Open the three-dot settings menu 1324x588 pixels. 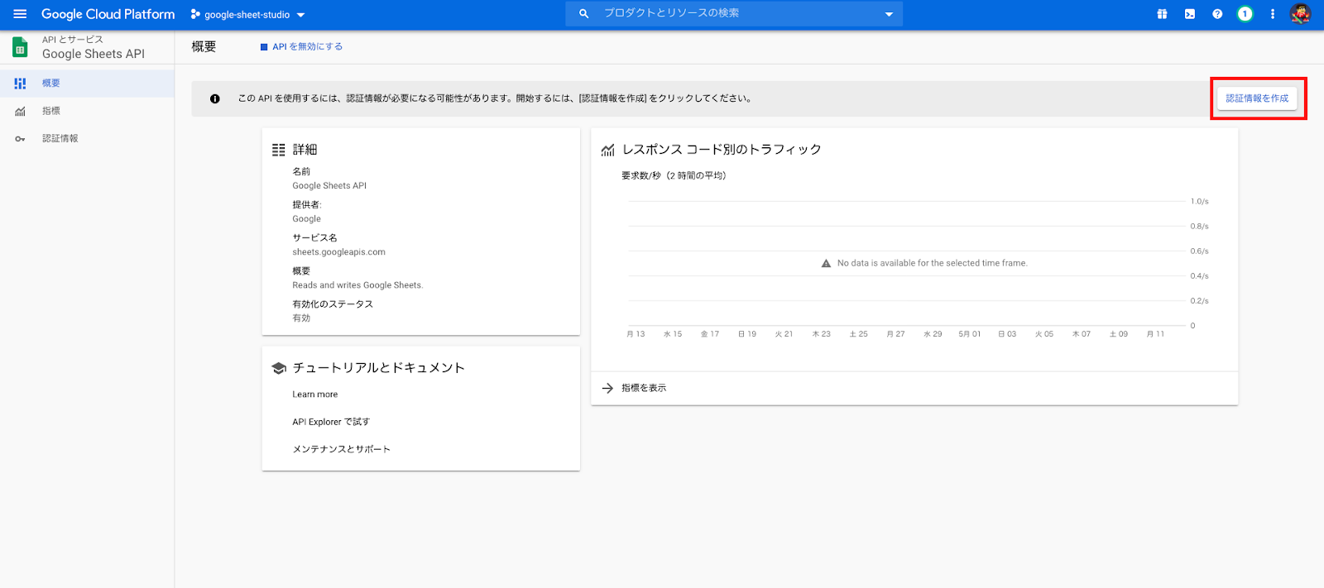(x=1273, y=14)
